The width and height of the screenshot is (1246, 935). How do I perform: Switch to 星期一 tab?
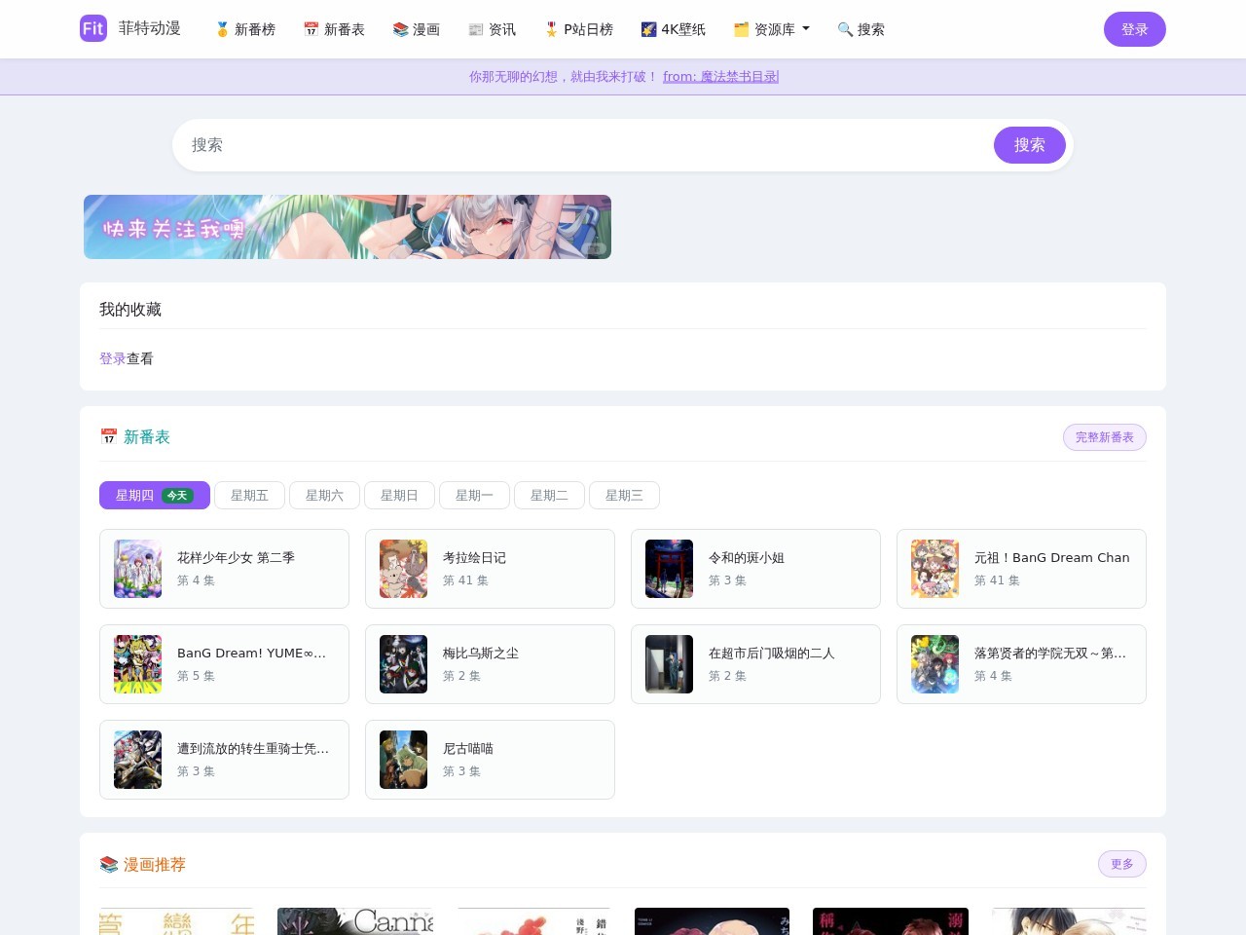click(474, 495)
